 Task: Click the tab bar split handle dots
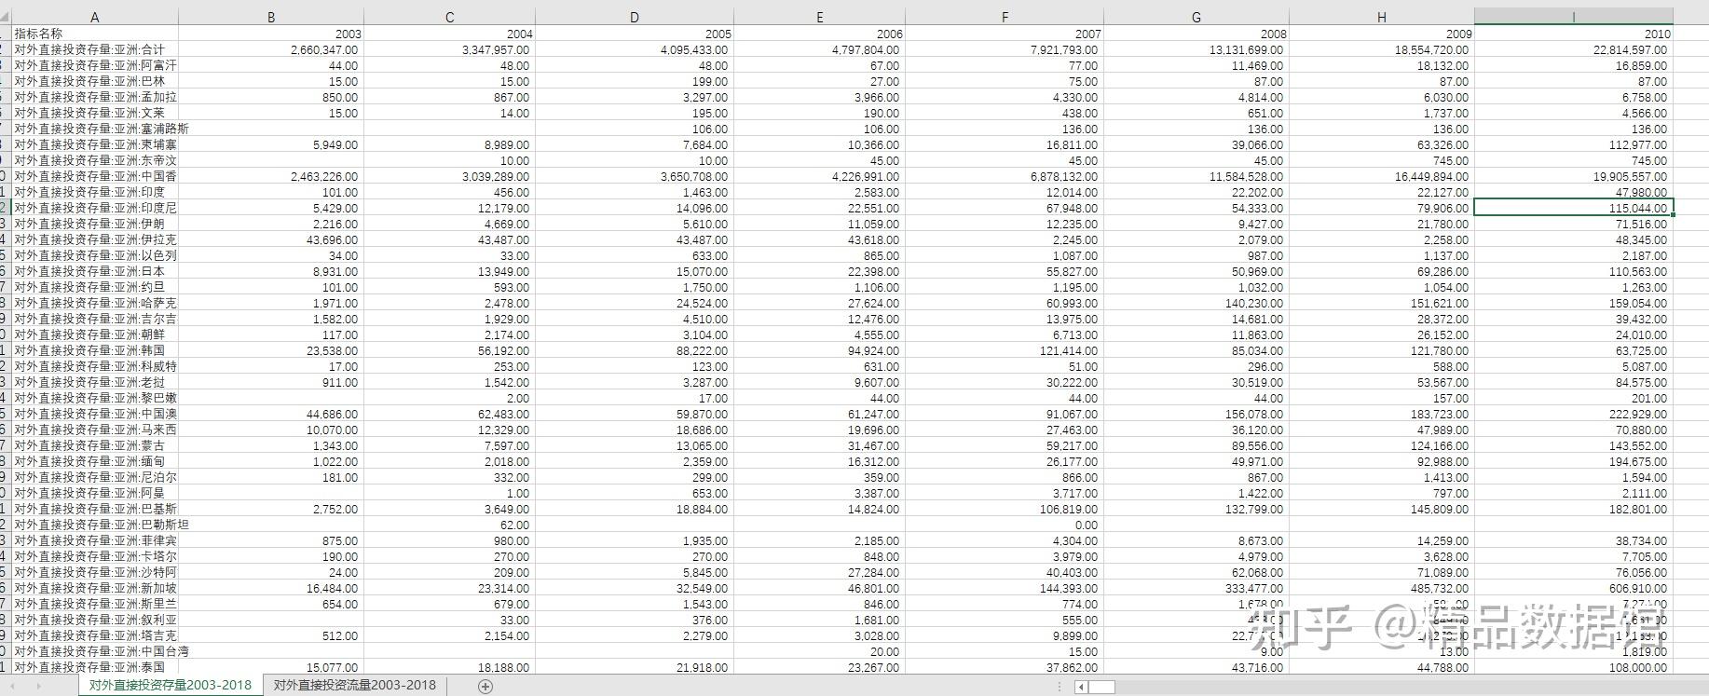pos(1058,687)
